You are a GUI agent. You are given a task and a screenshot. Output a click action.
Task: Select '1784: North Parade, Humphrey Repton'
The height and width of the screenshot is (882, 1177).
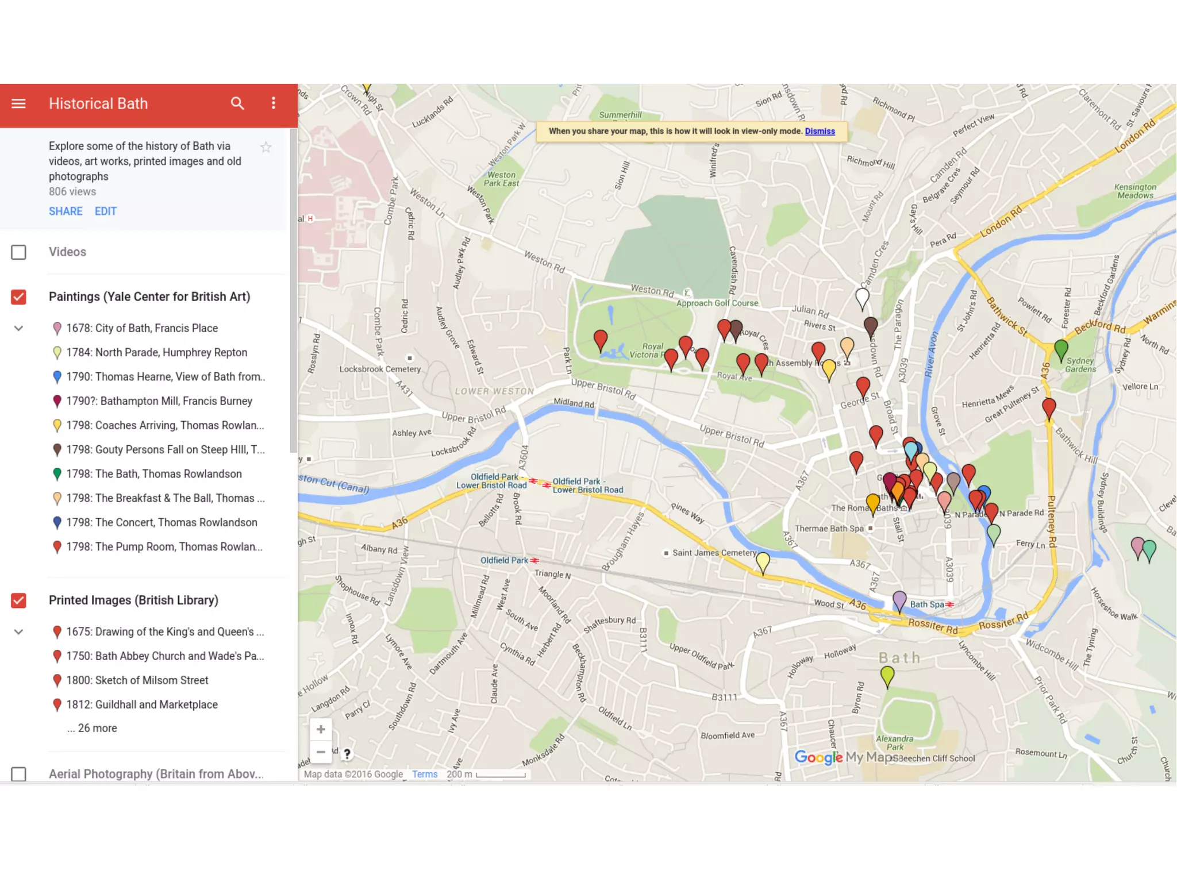[x=156, y=353]
